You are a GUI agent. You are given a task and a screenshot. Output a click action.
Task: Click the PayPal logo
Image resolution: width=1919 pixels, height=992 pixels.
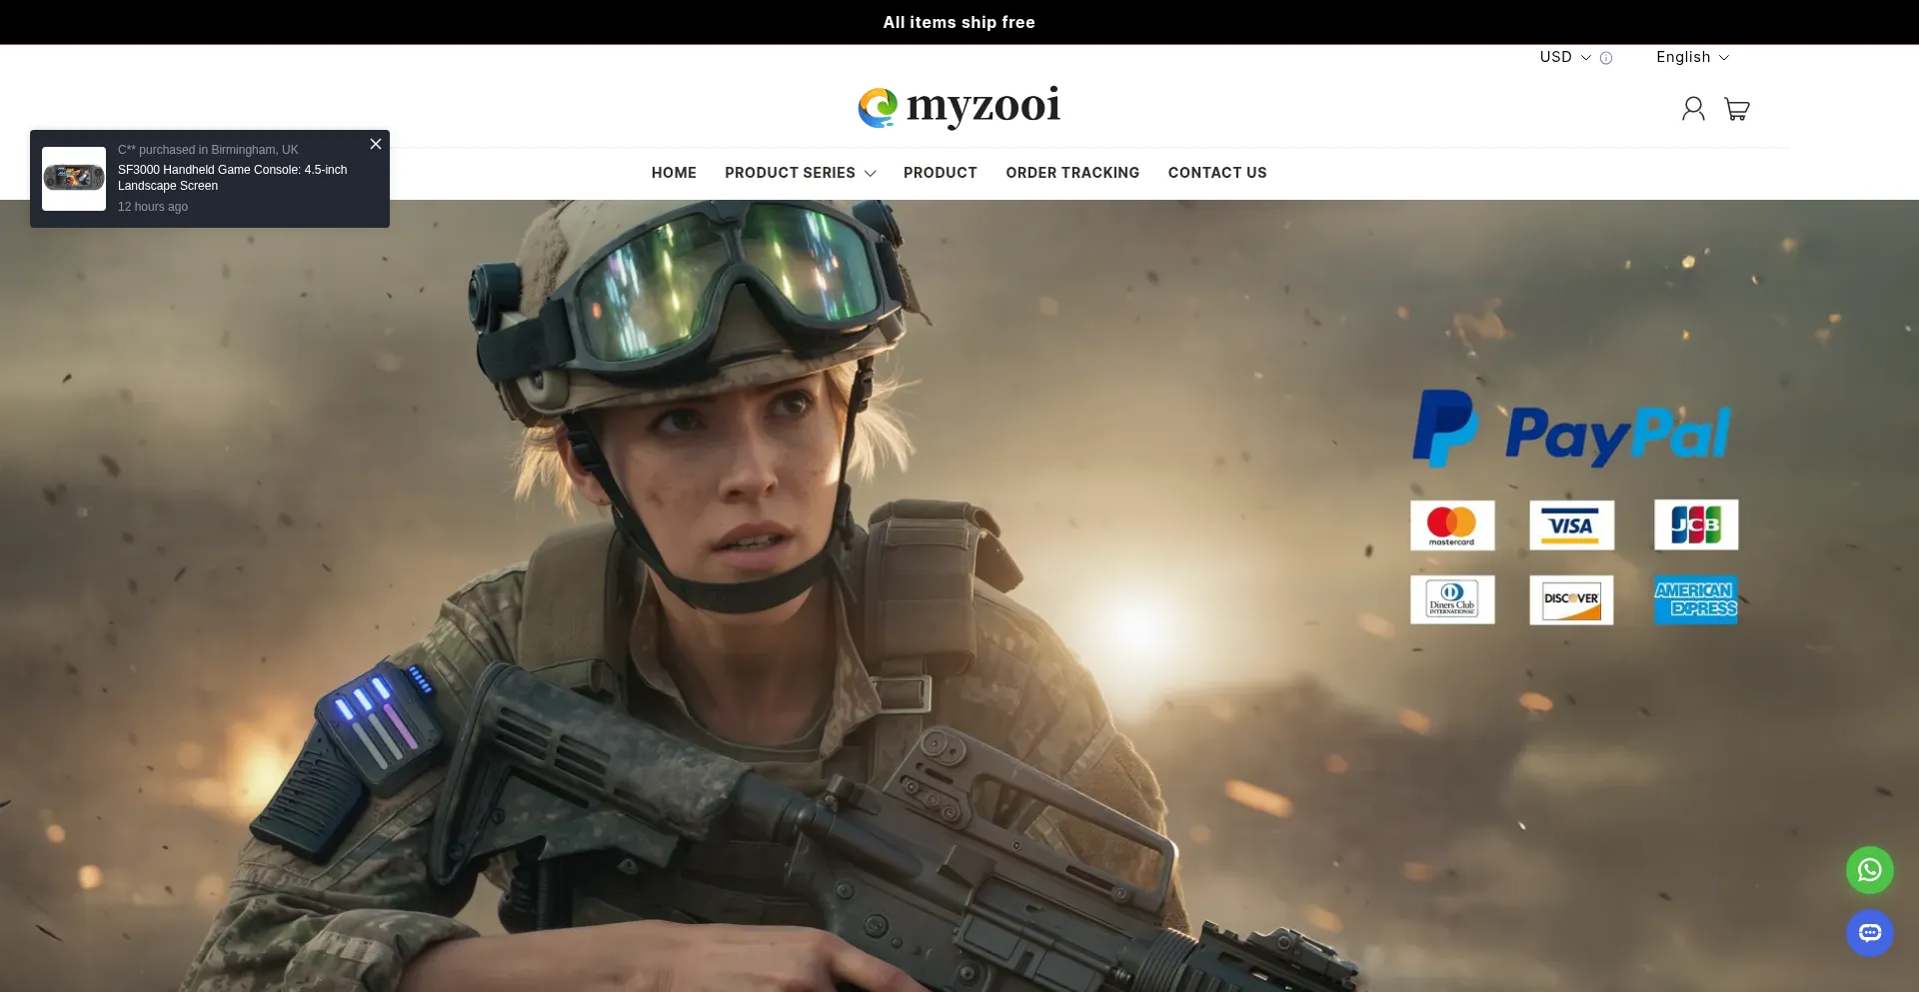(1570, 429)
